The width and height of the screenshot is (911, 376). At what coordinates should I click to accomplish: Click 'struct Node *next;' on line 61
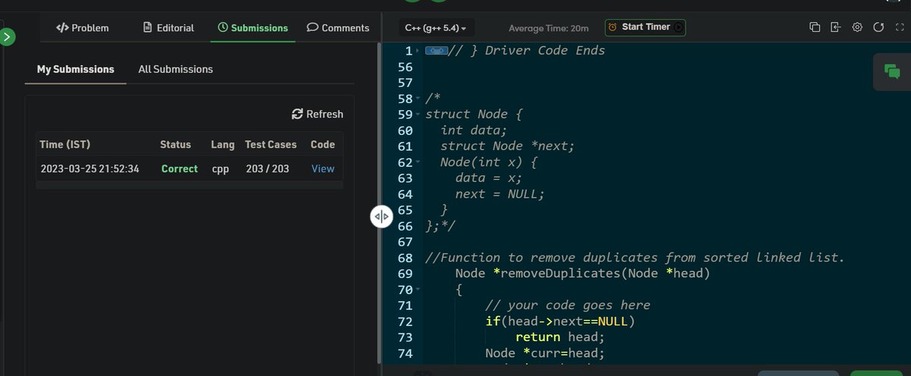507,146
